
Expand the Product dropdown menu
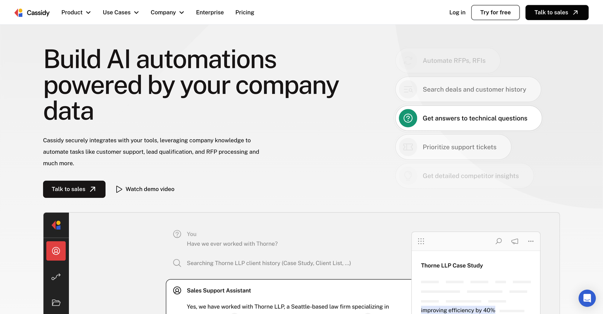[76, 13]
